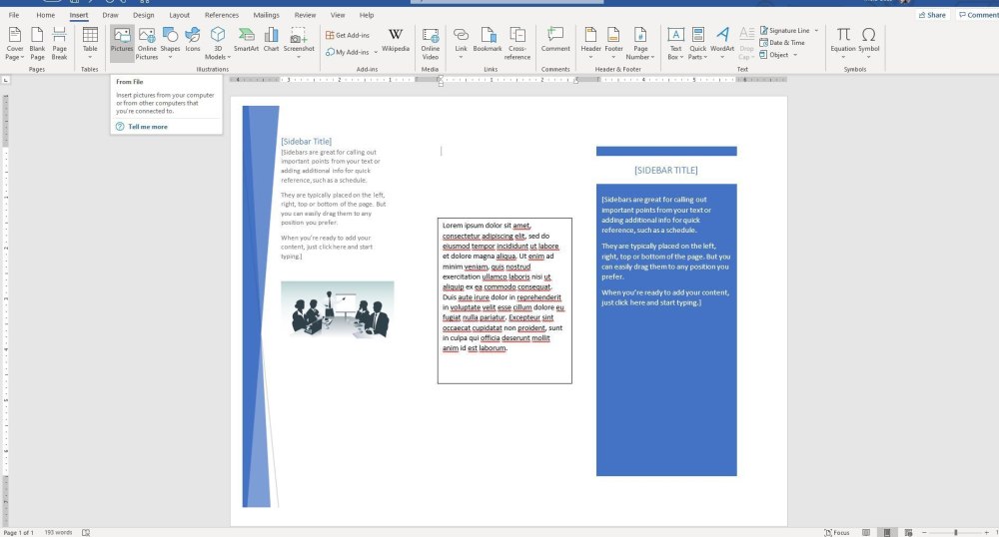Add a new Comment from ribbon

point(555,40)
